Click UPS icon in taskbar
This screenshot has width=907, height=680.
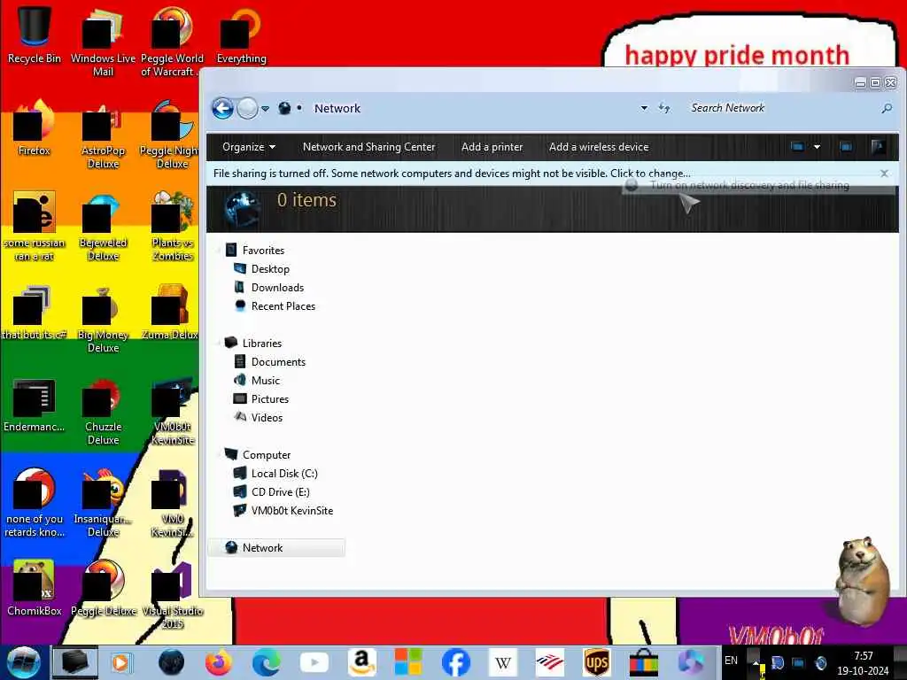(x=596, y=662)
